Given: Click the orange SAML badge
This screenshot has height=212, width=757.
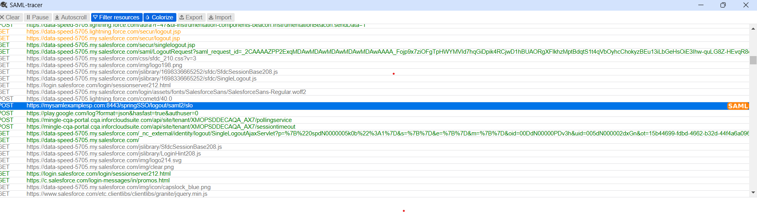Looking at the screenshot, I should point(738,106).
